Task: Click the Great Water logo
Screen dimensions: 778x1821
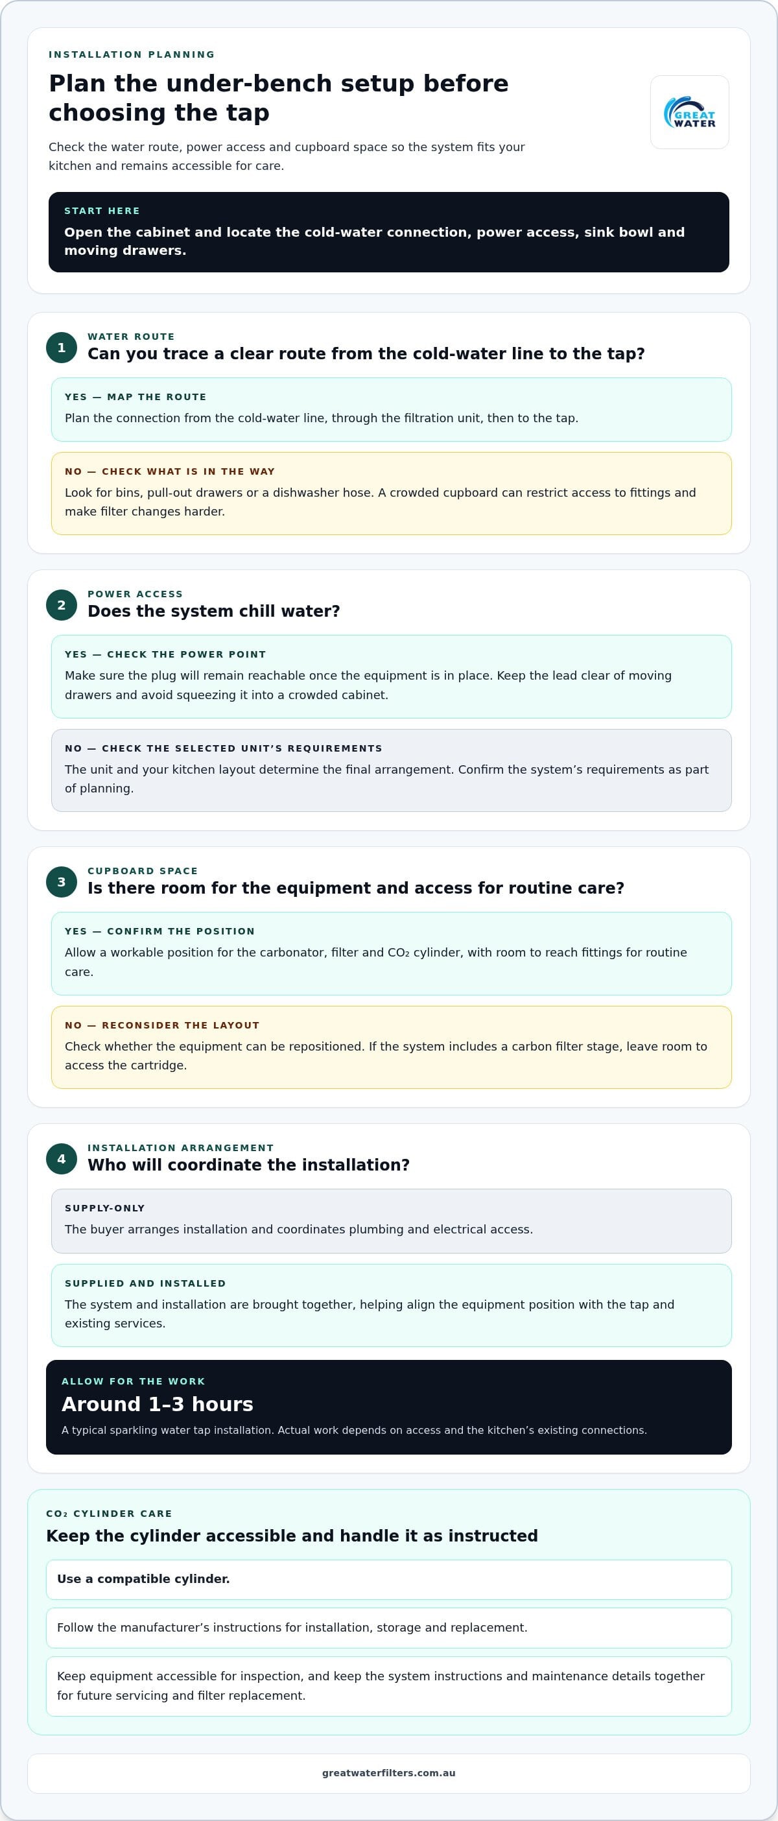Action: point(689,112)
